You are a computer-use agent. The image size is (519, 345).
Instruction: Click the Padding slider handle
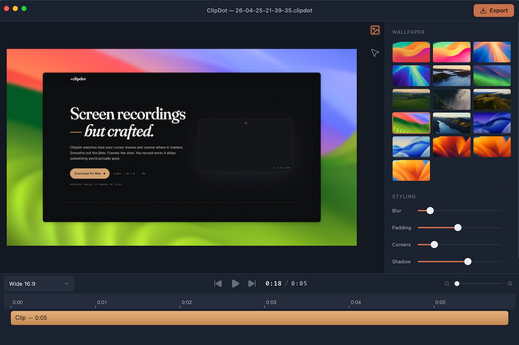(458, 227)
